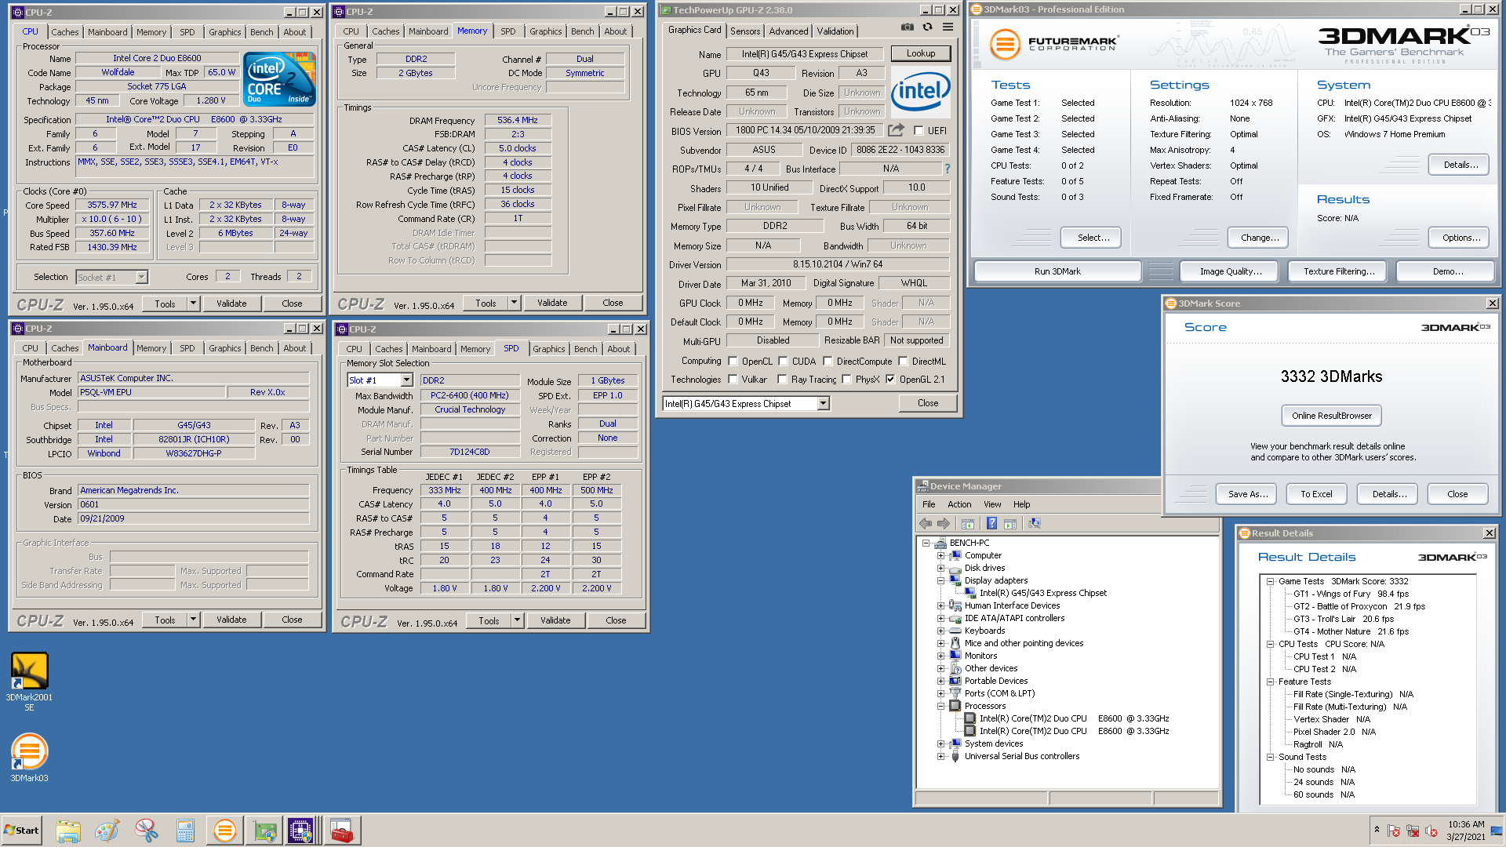Click Run 3DMark button
1506x847 pixels.
tap(1057, 271)
